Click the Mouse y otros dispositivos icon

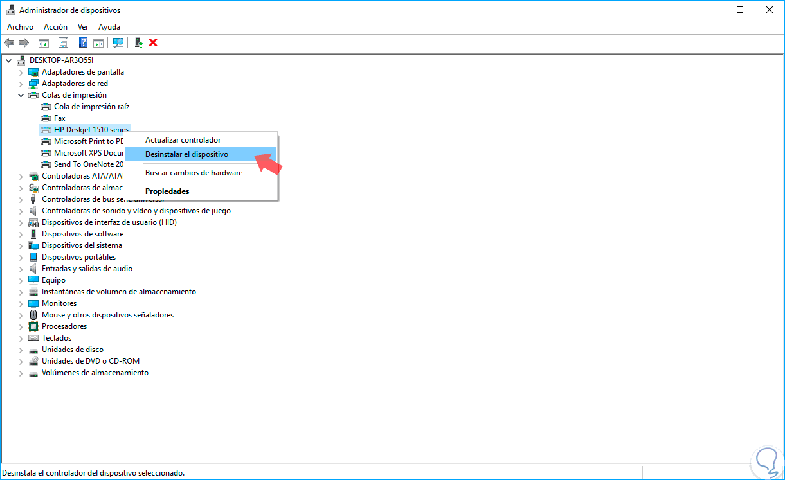(33, 315)
